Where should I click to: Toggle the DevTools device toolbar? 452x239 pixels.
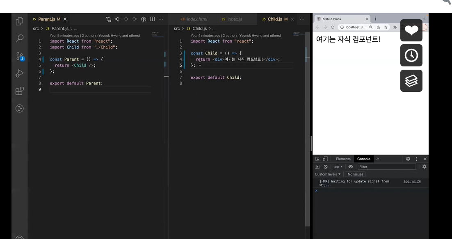coord(325,159)
